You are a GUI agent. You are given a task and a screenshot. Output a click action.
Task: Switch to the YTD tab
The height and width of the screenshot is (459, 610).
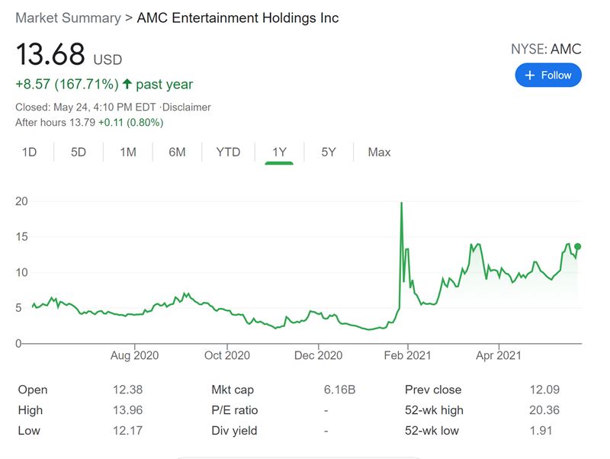point(228,152)
